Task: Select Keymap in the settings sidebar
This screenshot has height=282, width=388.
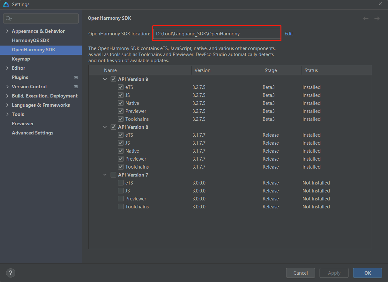Action: 21,59
